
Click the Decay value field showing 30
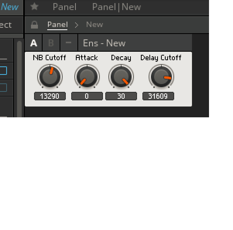121,96
